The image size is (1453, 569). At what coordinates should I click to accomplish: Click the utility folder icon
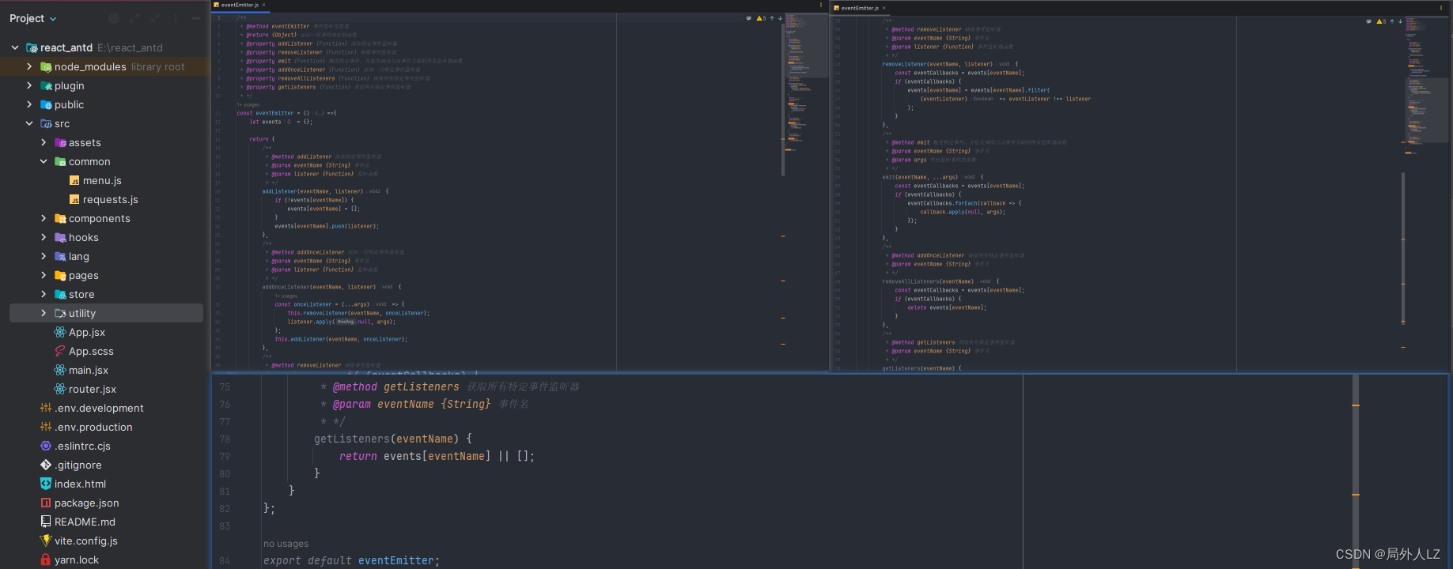[x=60, y=313]
